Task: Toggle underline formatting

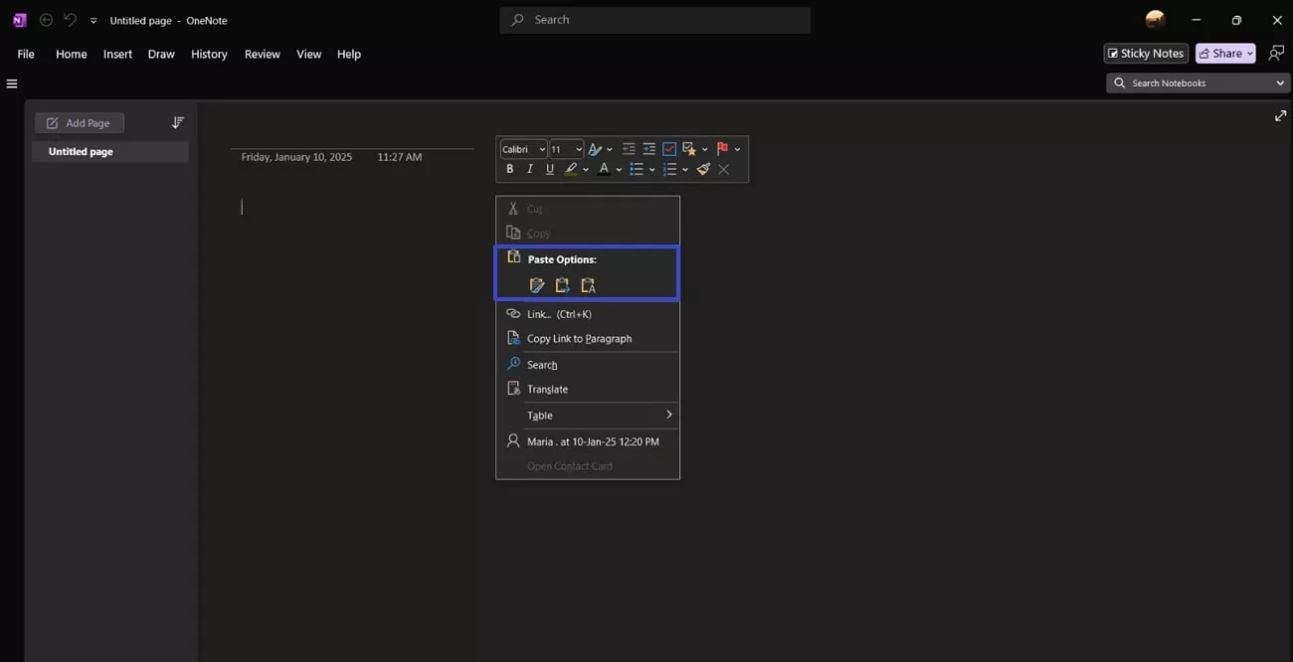Action: 549,169
